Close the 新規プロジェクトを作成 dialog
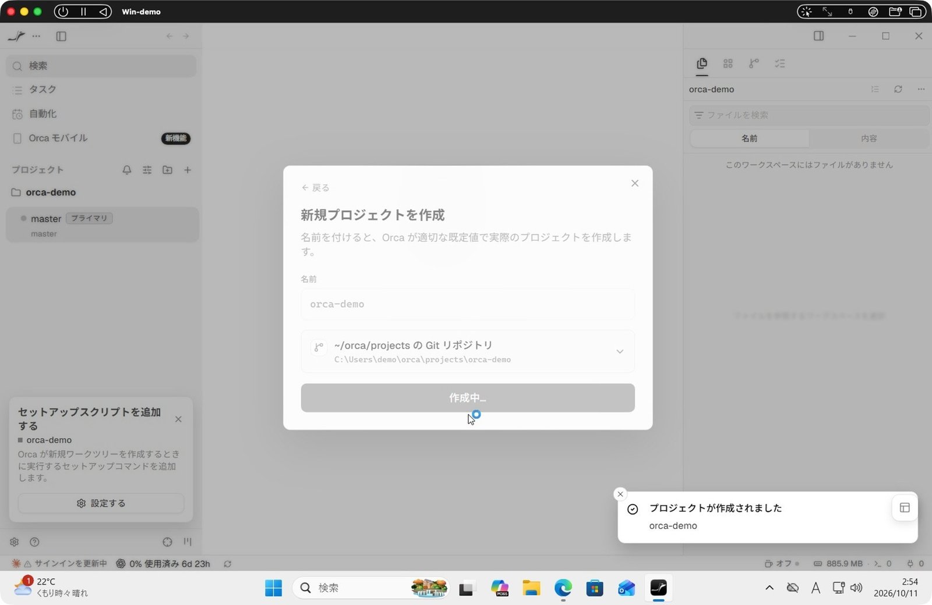932x605 pixels. [635, 183]
